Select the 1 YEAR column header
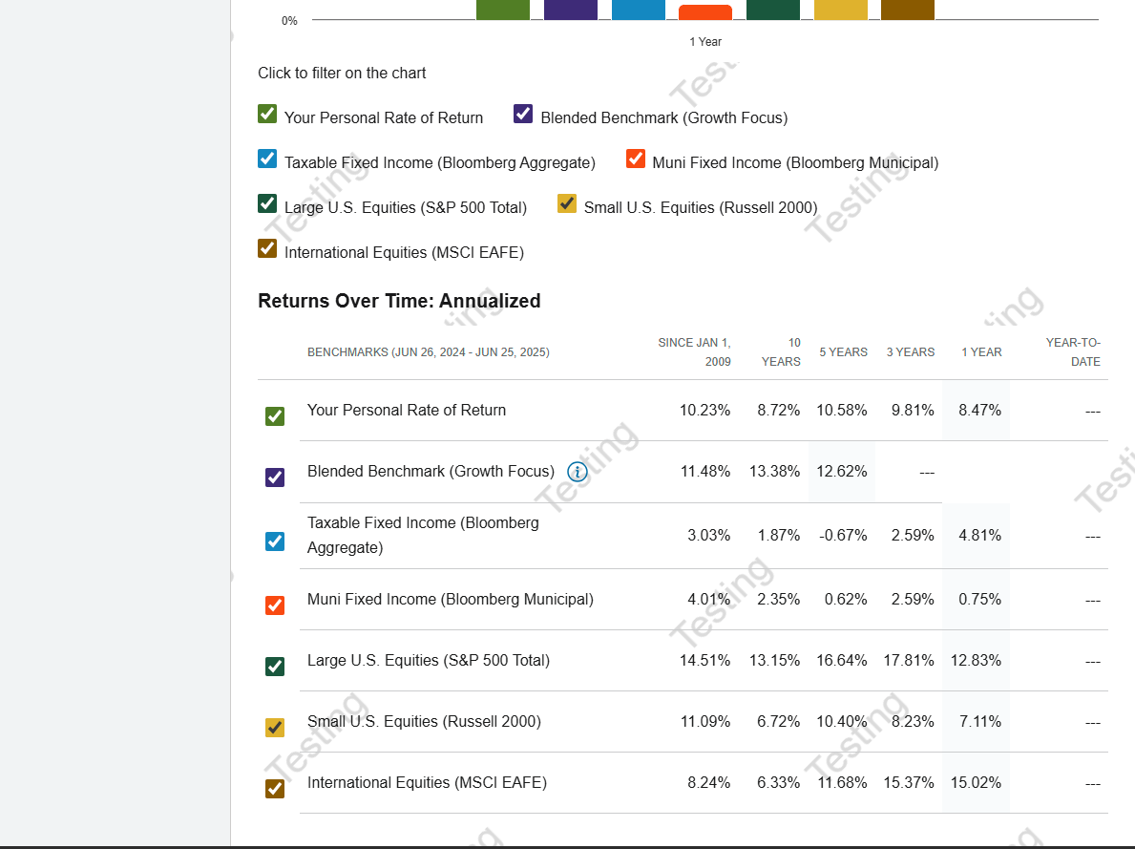The image size is (1135, 849). click(x=981, y=352)
